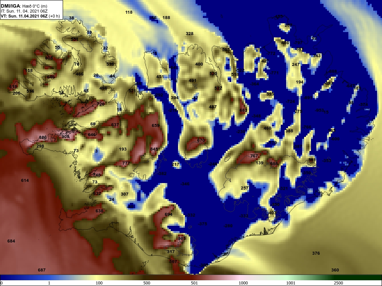
Task: Click the map value 845
Action: (x=154, y=149)
